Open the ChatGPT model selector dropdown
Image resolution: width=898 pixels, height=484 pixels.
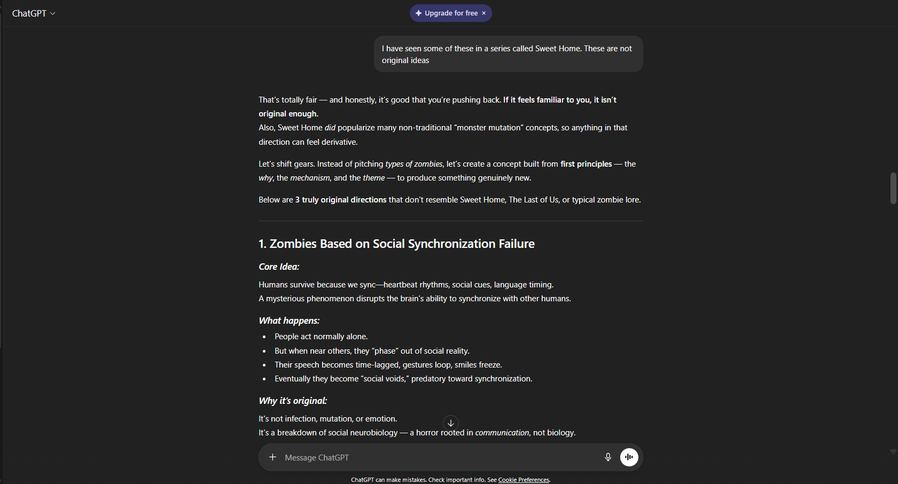[34, 13]
